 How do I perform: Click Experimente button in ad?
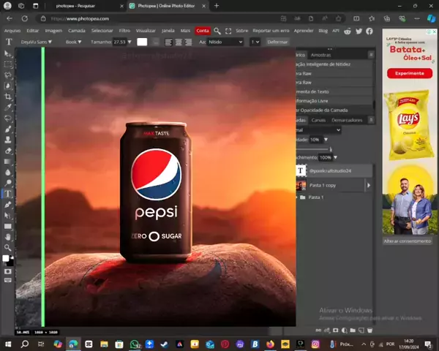410,73
